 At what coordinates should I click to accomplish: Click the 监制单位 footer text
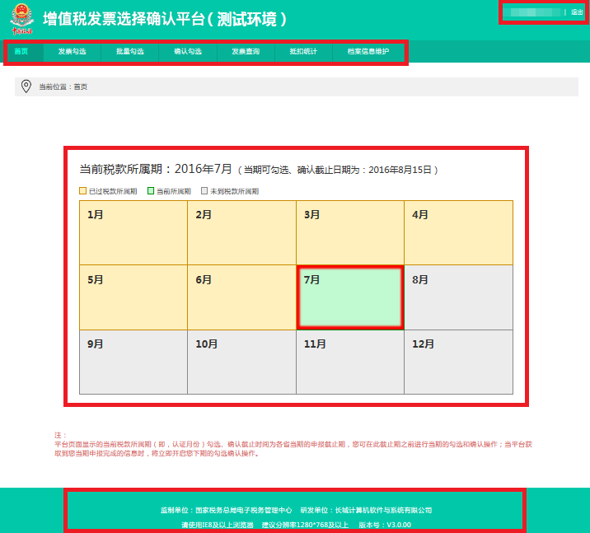pyautogui.click(x=226, y=510)
